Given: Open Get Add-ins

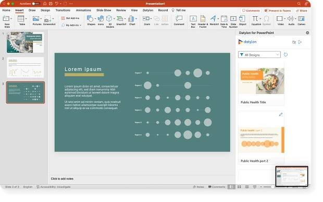Looking at the screenshot, I should click(x=70, y=18).
